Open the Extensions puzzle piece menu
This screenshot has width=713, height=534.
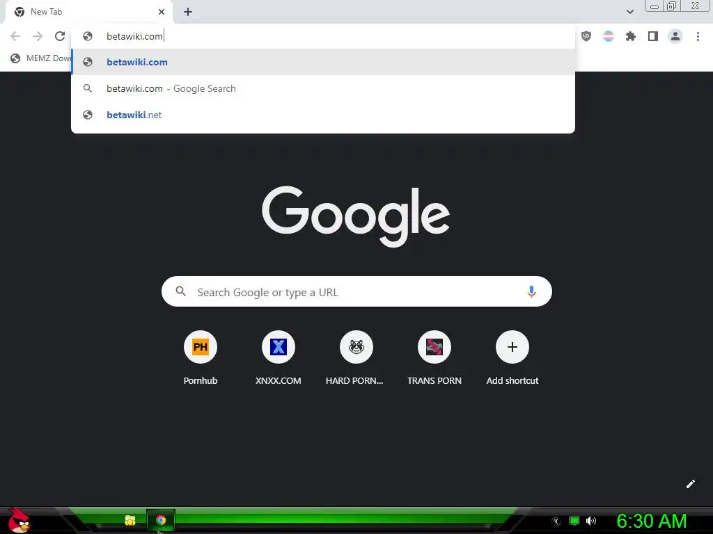(x=630, y=36)
